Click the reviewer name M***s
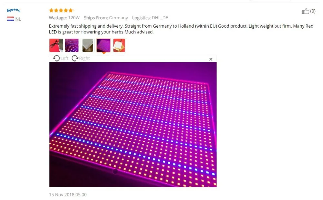The image size is (323, 200). (14, 11)
